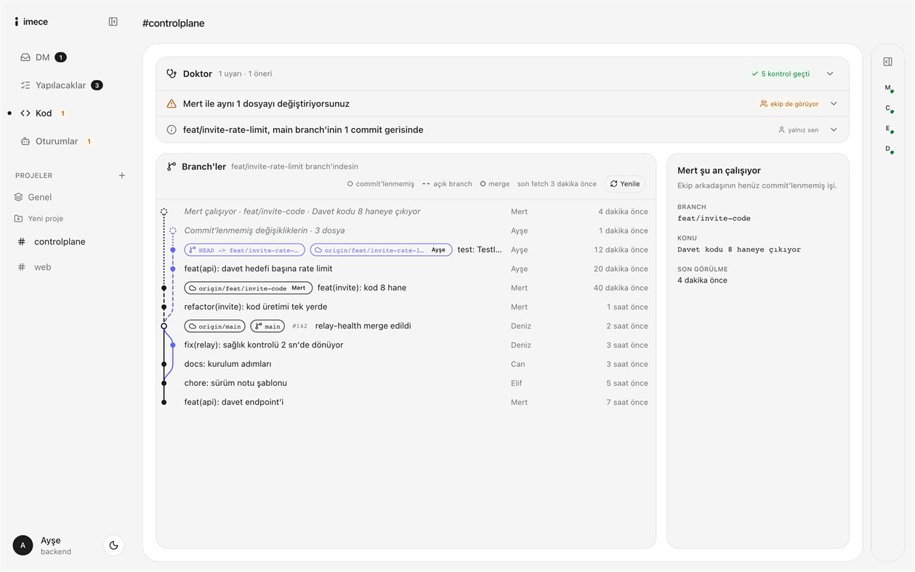Screen dimensions: 915x572
Task: Select 'Commit'lenmemiş değişikliklerin · 3 dosya' row
Action: tap(406, 230)
